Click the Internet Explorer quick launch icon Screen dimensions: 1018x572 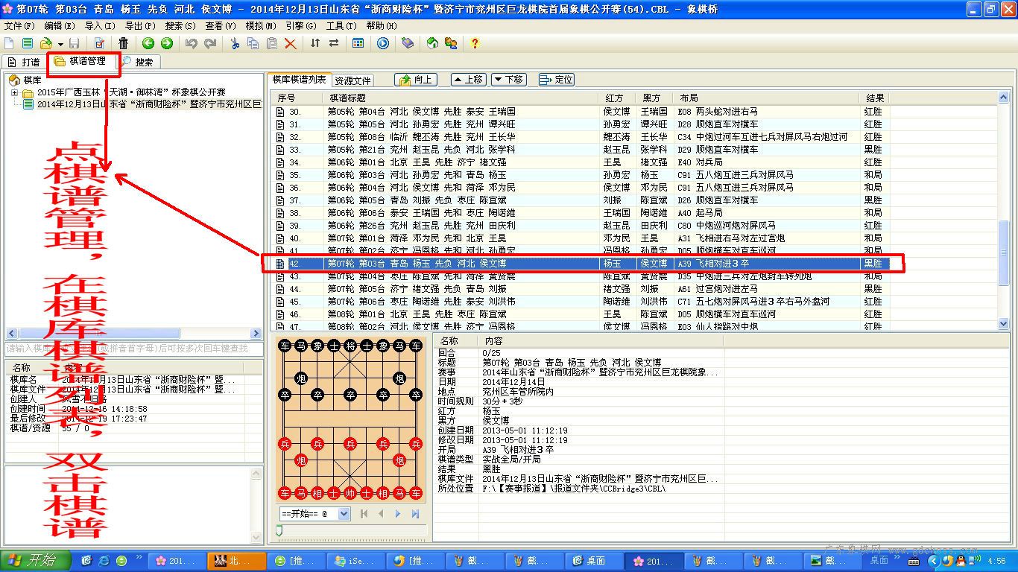104,561
